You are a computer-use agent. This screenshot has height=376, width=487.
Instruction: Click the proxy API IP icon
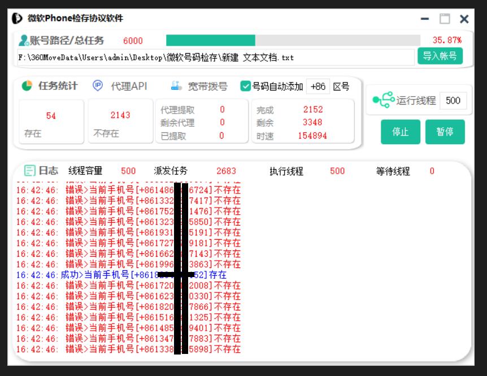coord(98,85)
